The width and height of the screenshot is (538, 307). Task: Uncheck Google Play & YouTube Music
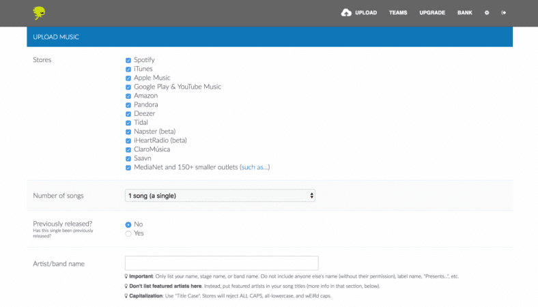(128, 87)
